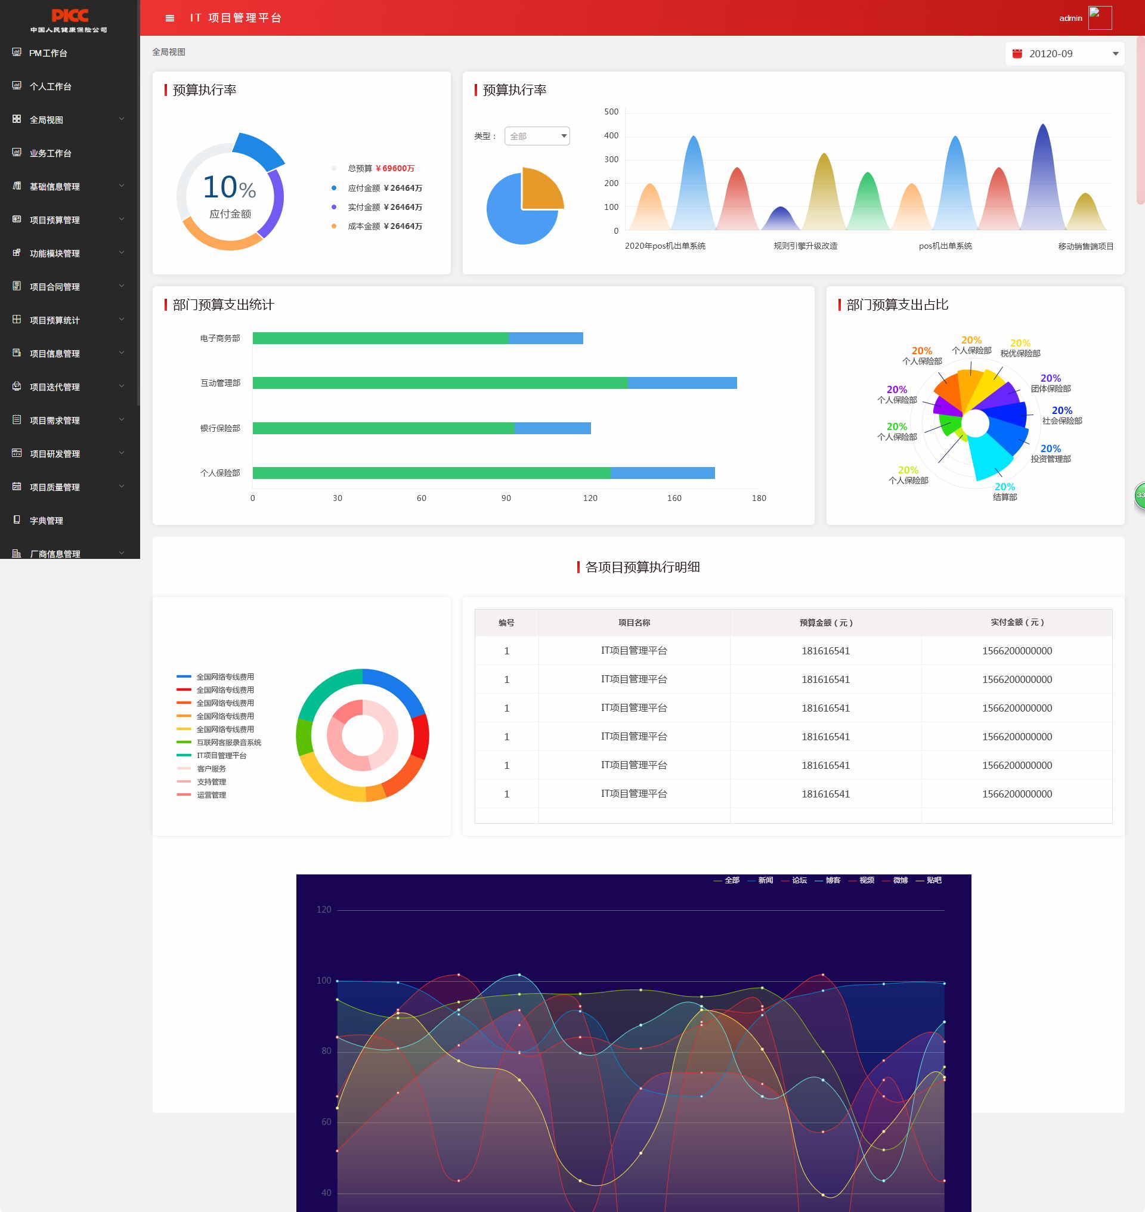The height and width of the screenshot is (1212, 1145).
Task: Click the admin avatar image
Action: tap(1099, 18)
